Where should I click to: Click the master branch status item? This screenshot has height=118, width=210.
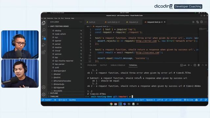coord(47,100)
